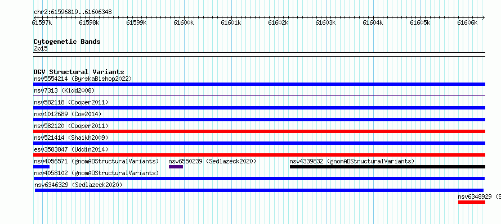This screenshot has width=501, height=224.
Task: Select the nsv4339832 (gnomADStructuralVariants) label
Action: click(x=352, y=161)
